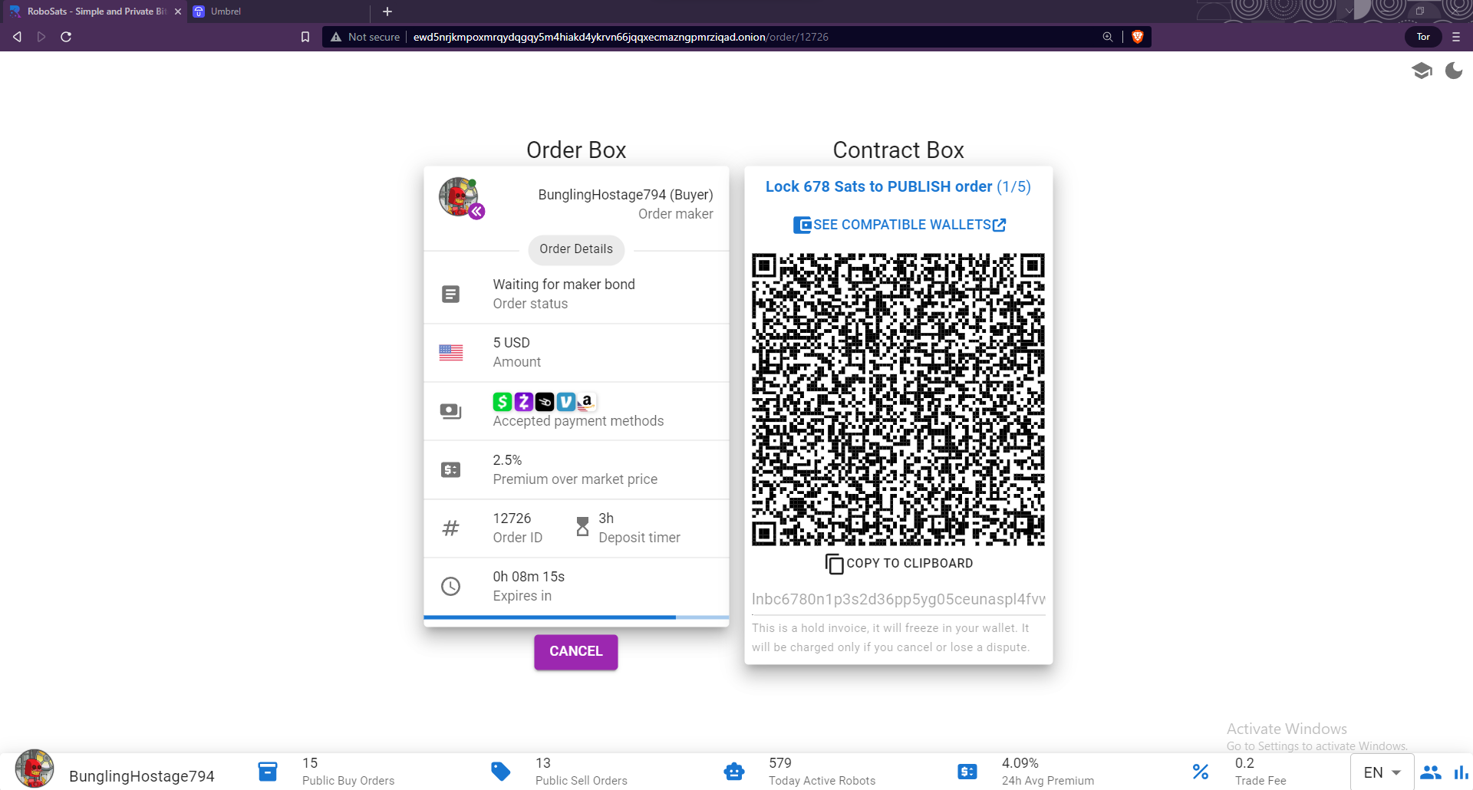The width and height of the screenshot is (1473, 790).
Task: Click the BunglingHostage794 robot avatar in bottom bar
Action: [35, 769]
